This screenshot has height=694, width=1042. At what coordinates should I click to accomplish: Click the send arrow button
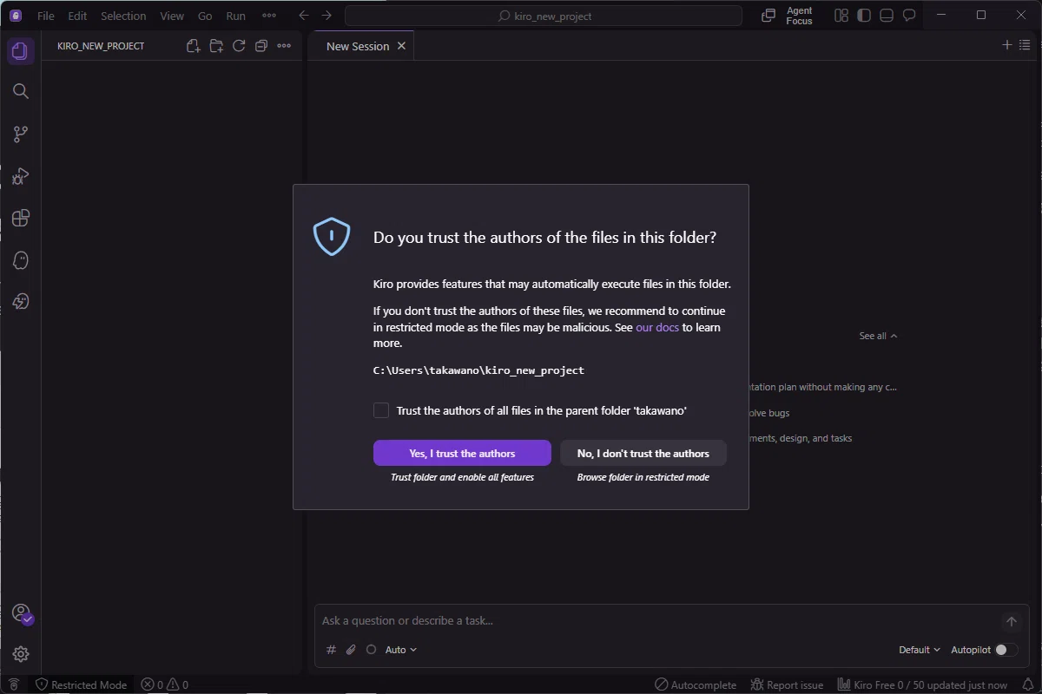pos(1011,621)
